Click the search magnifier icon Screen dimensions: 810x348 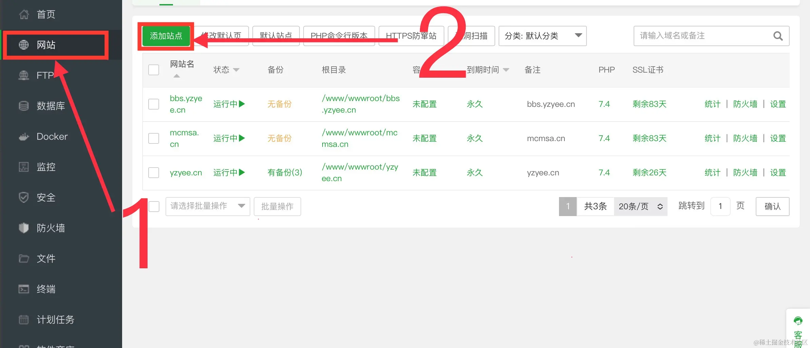(778, 36)
